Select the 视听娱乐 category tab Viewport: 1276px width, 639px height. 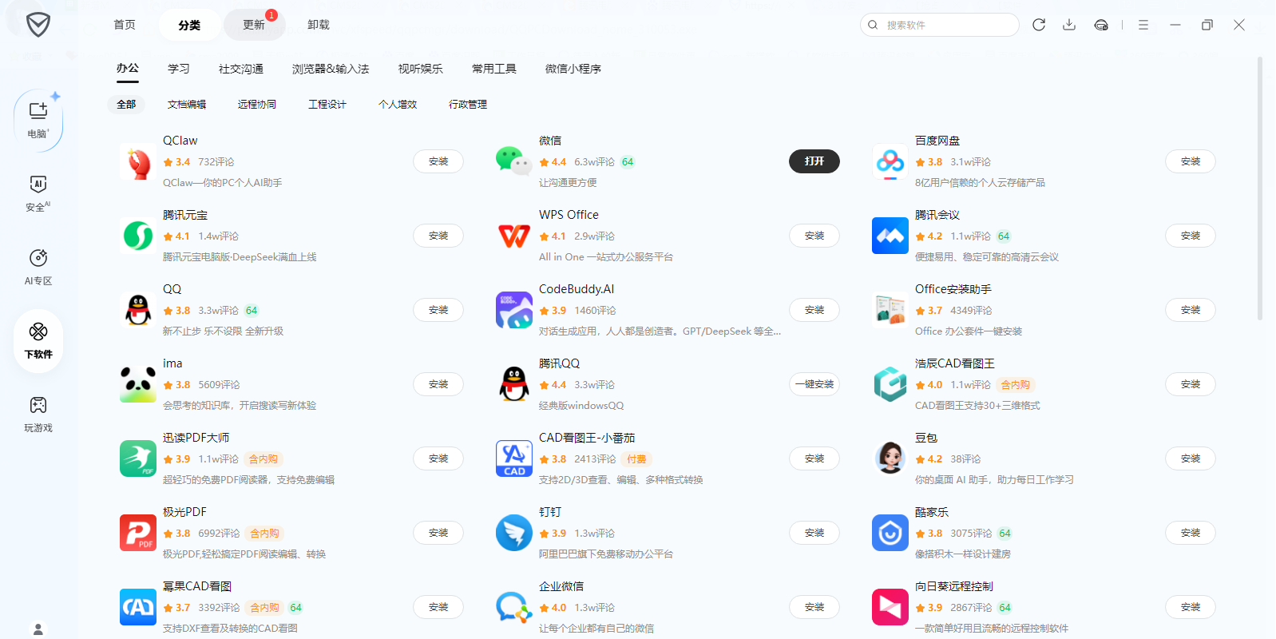[x=420, y=69]
